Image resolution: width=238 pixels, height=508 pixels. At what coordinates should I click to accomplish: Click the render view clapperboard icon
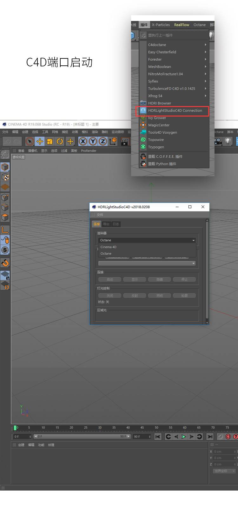click(x=125, y=142)
